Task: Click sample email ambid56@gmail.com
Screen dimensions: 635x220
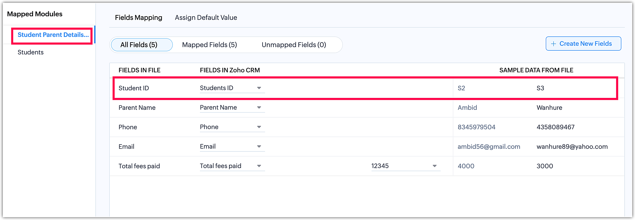Action: coord(489,147)
